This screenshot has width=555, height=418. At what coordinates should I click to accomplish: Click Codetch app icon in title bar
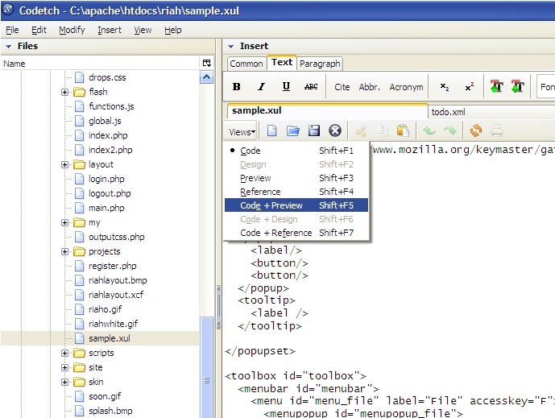click(x=8, y=10)
